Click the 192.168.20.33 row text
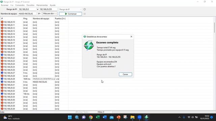 click(9, 91)
